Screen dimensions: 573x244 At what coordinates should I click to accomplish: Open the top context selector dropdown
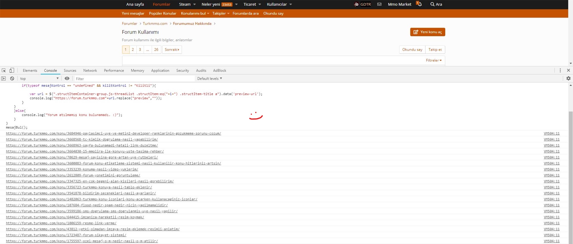click(x=39, y=79)
